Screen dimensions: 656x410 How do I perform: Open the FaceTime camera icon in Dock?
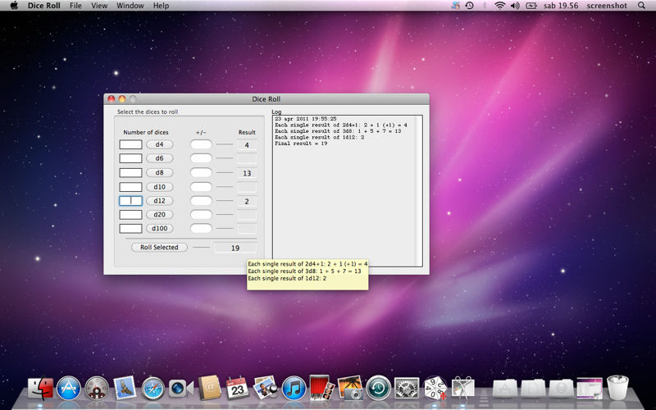pyautogui.click(x=180, y=388)
